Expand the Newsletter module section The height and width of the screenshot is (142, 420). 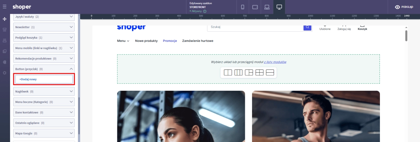71,27
